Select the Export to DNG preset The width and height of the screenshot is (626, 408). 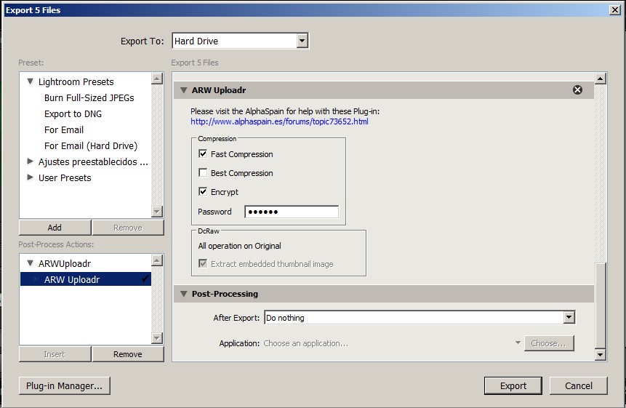[x=73, y=113]
